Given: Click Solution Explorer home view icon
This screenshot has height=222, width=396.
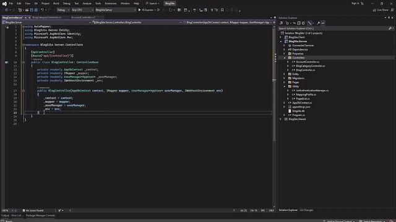Looking at the screenshot, I should tap(281, 23).
